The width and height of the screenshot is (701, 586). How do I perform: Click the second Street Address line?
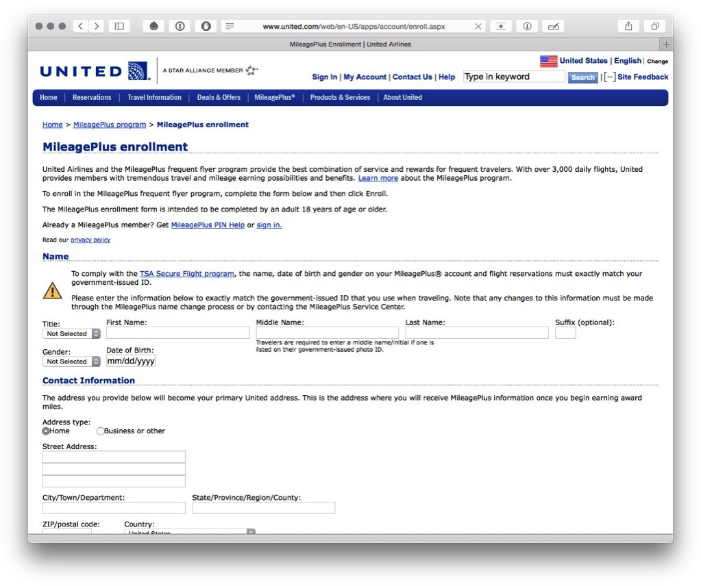pos(114,469)
